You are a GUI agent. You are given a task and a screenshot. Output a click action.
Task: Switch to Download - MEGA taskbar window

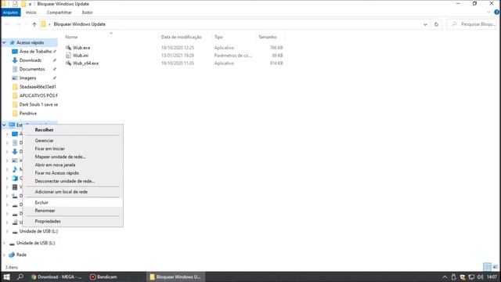56,277
